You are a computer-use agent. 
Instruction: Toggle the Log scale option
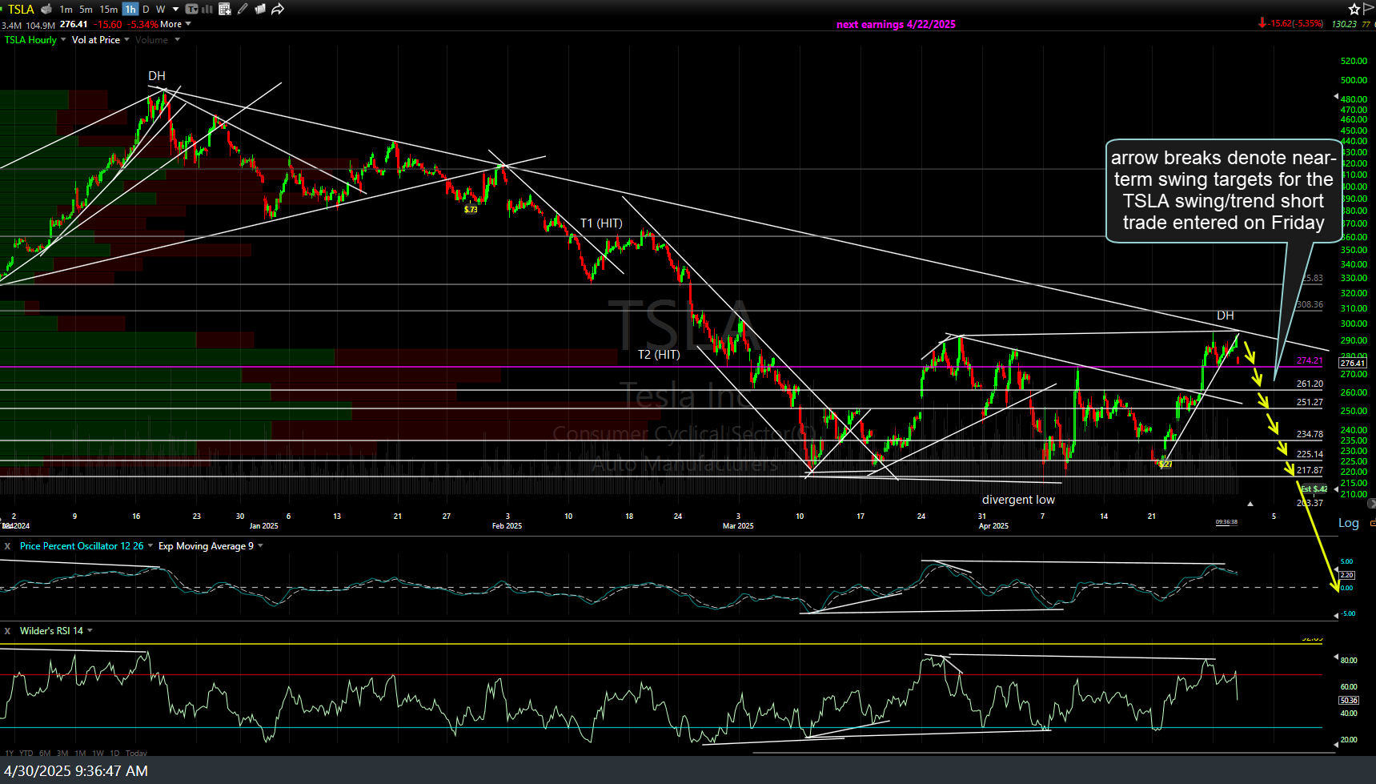pos(1348,523)
